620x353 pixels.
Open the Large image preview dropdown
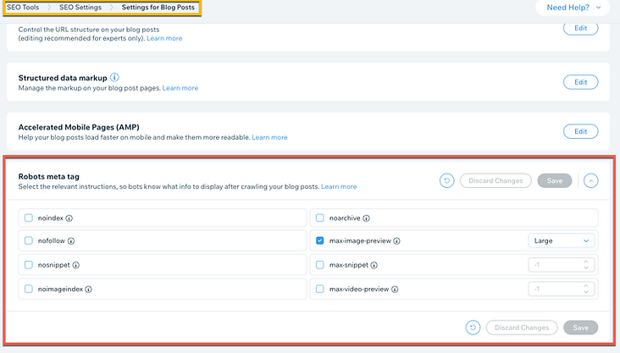[561, 240]
